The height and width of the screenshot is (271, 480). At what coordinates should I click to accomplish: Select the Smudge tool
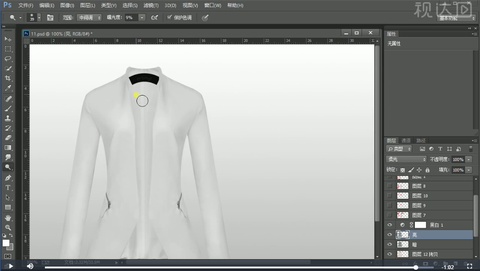point(8,157)
